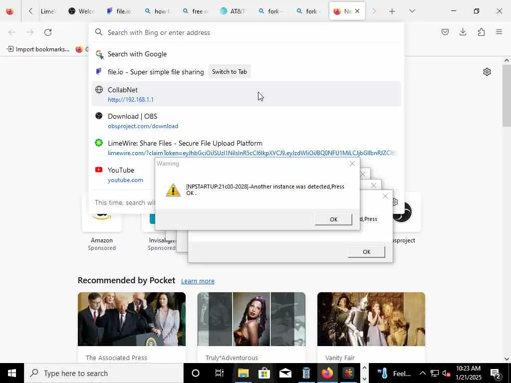Click the address bar search field

(x=247, y=32)
